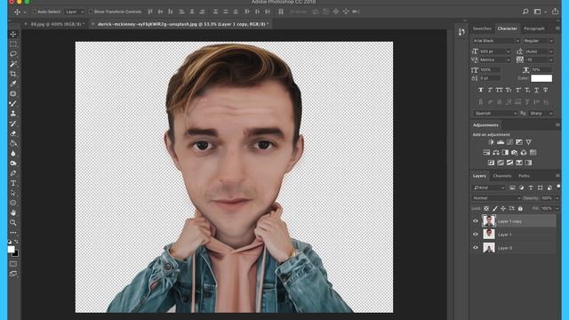The width and height of the screenshot is (569, 320).
Task: Click the background color swatch
Action: pos(16,253)
